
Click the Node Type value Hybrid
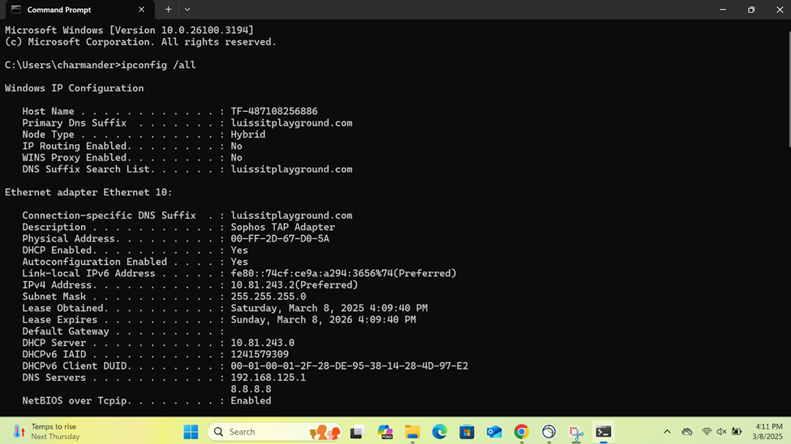pos(247,134)
